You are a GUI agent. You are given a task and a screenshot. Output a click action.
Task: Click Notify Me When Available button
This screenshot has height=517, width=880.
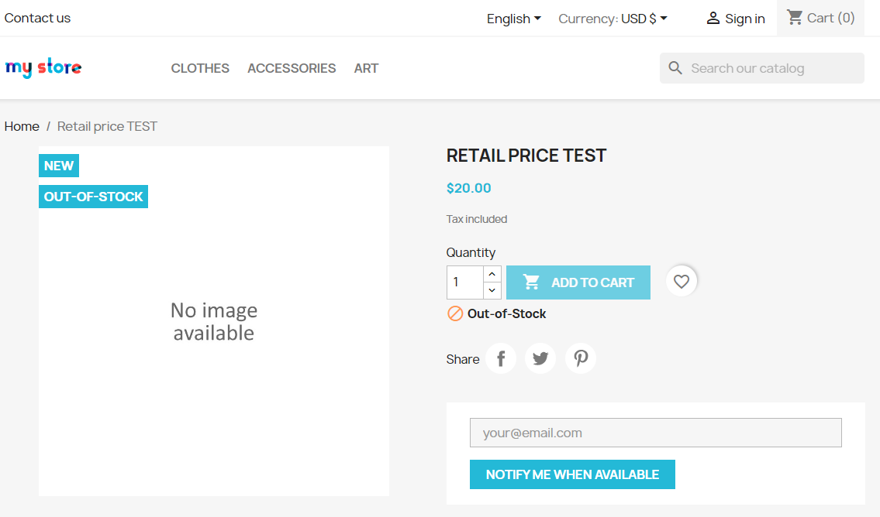tap(572, 474)
